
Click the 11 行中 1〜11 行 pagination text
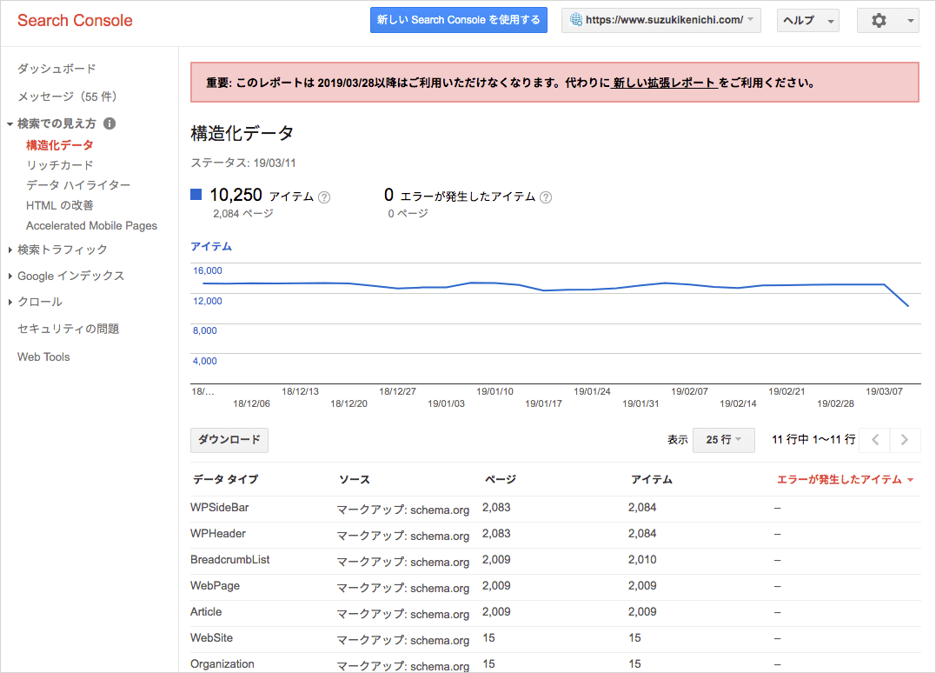coord(813,440)
